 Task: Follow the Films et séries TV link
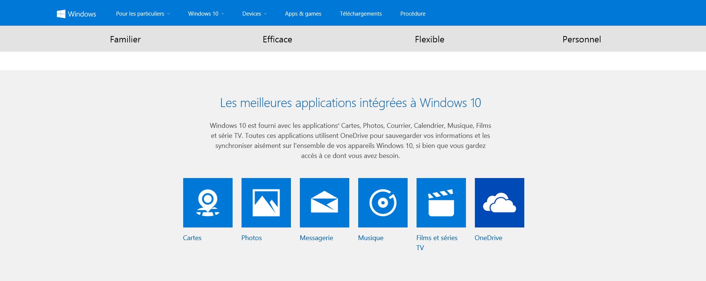(x=437, y=243)
